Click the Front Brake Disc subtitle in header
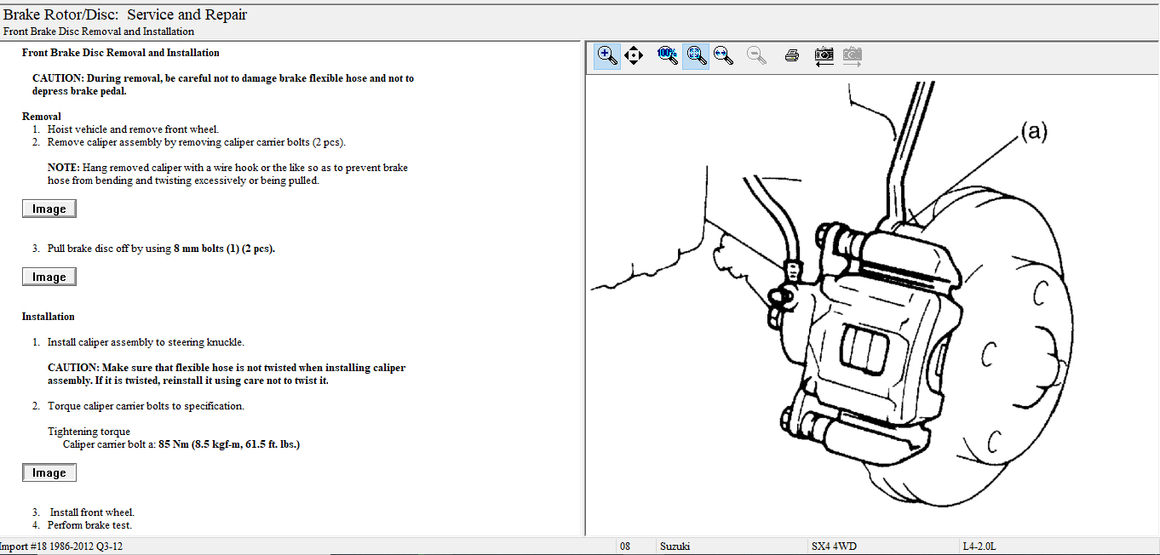The image size is (1160, 555). 99,31
